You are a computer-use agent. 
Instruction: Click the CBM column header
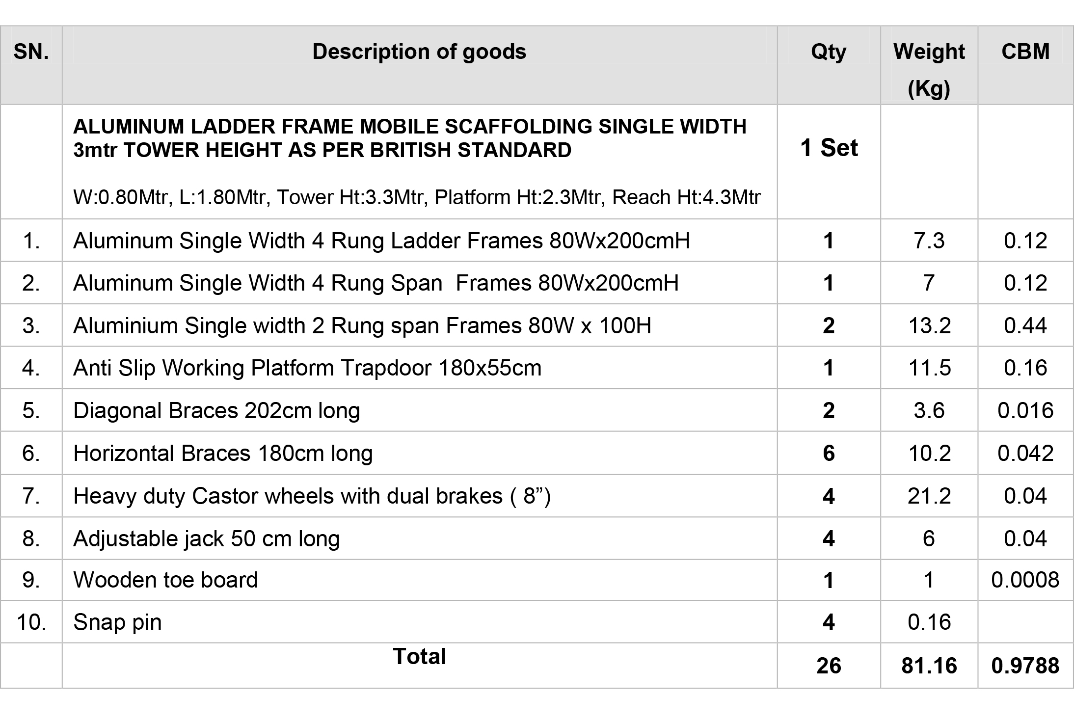1025,65
